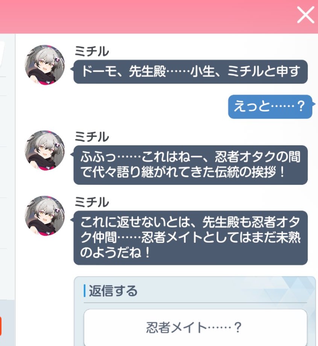Click the message bubble ドーモ、先生殿

coord(191,72)
